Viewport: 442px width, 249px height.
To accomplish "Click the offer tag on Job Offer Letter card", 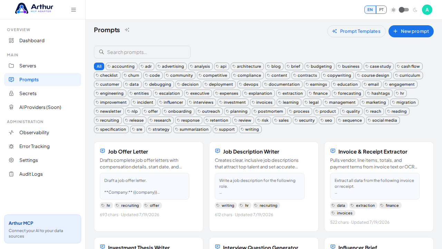I will [x=152, y=205].
